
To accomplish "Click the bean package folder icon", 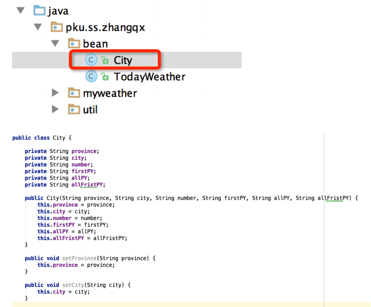I will coord(74,44).
